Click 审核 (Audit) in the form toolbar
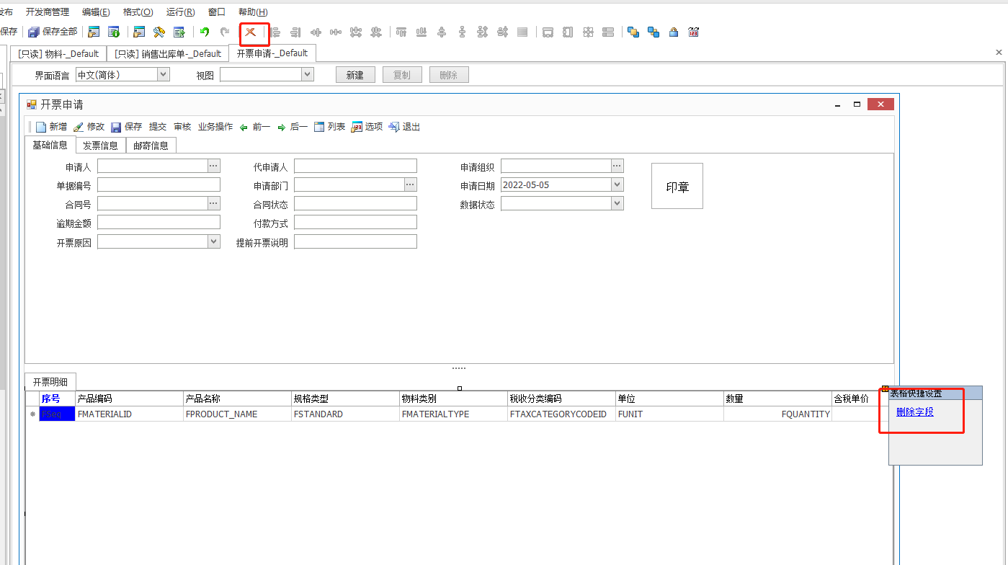This screenshot has width=1008, height=565. click(182, 127)
